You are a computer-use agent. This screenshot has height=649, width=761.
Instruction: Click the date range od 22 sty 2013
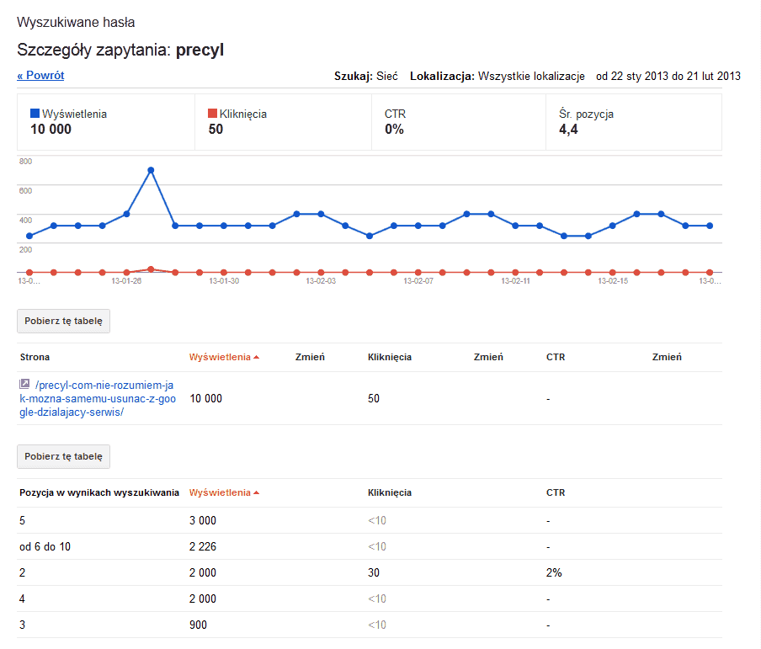(x=668, y=77)
